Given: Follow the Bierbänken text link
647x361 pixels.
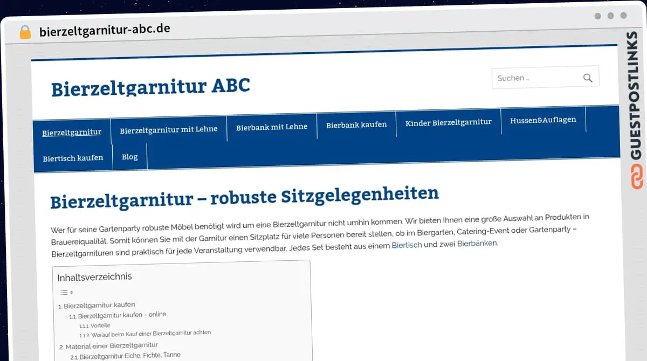Looking at the screenshot, I should (477, 244).
